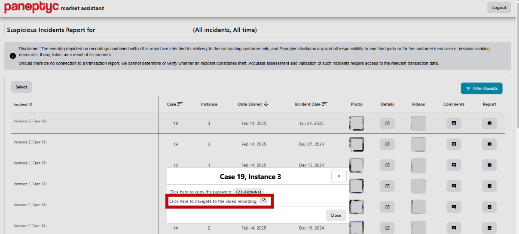Open comments for Instance 2, Case 19
This screenshot has width=519, height=234.
pyautogui.click(x=454, y=144)
